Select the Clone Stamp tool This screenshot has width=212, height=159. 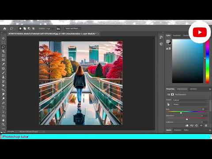[3, 77]
